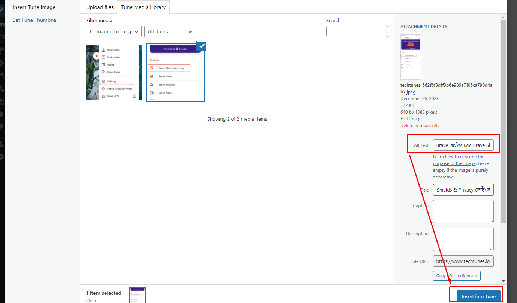Click the attachment details scrollbar
The width and height of the screenshot is (517, 303).
[503, 122]
